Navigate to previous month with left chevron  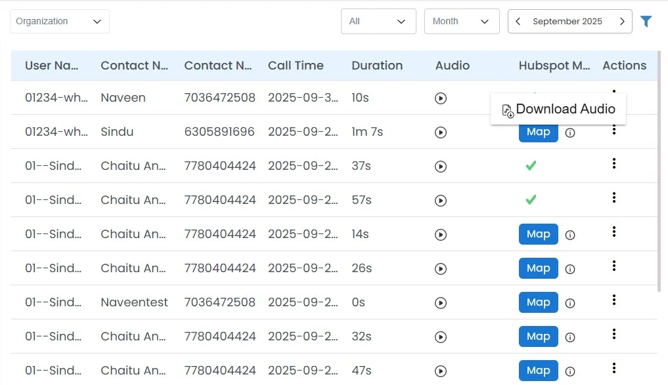518,21
